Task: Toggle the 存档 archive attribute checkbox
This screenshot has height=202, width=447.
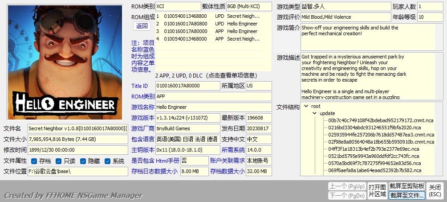Action: point(34,161)
